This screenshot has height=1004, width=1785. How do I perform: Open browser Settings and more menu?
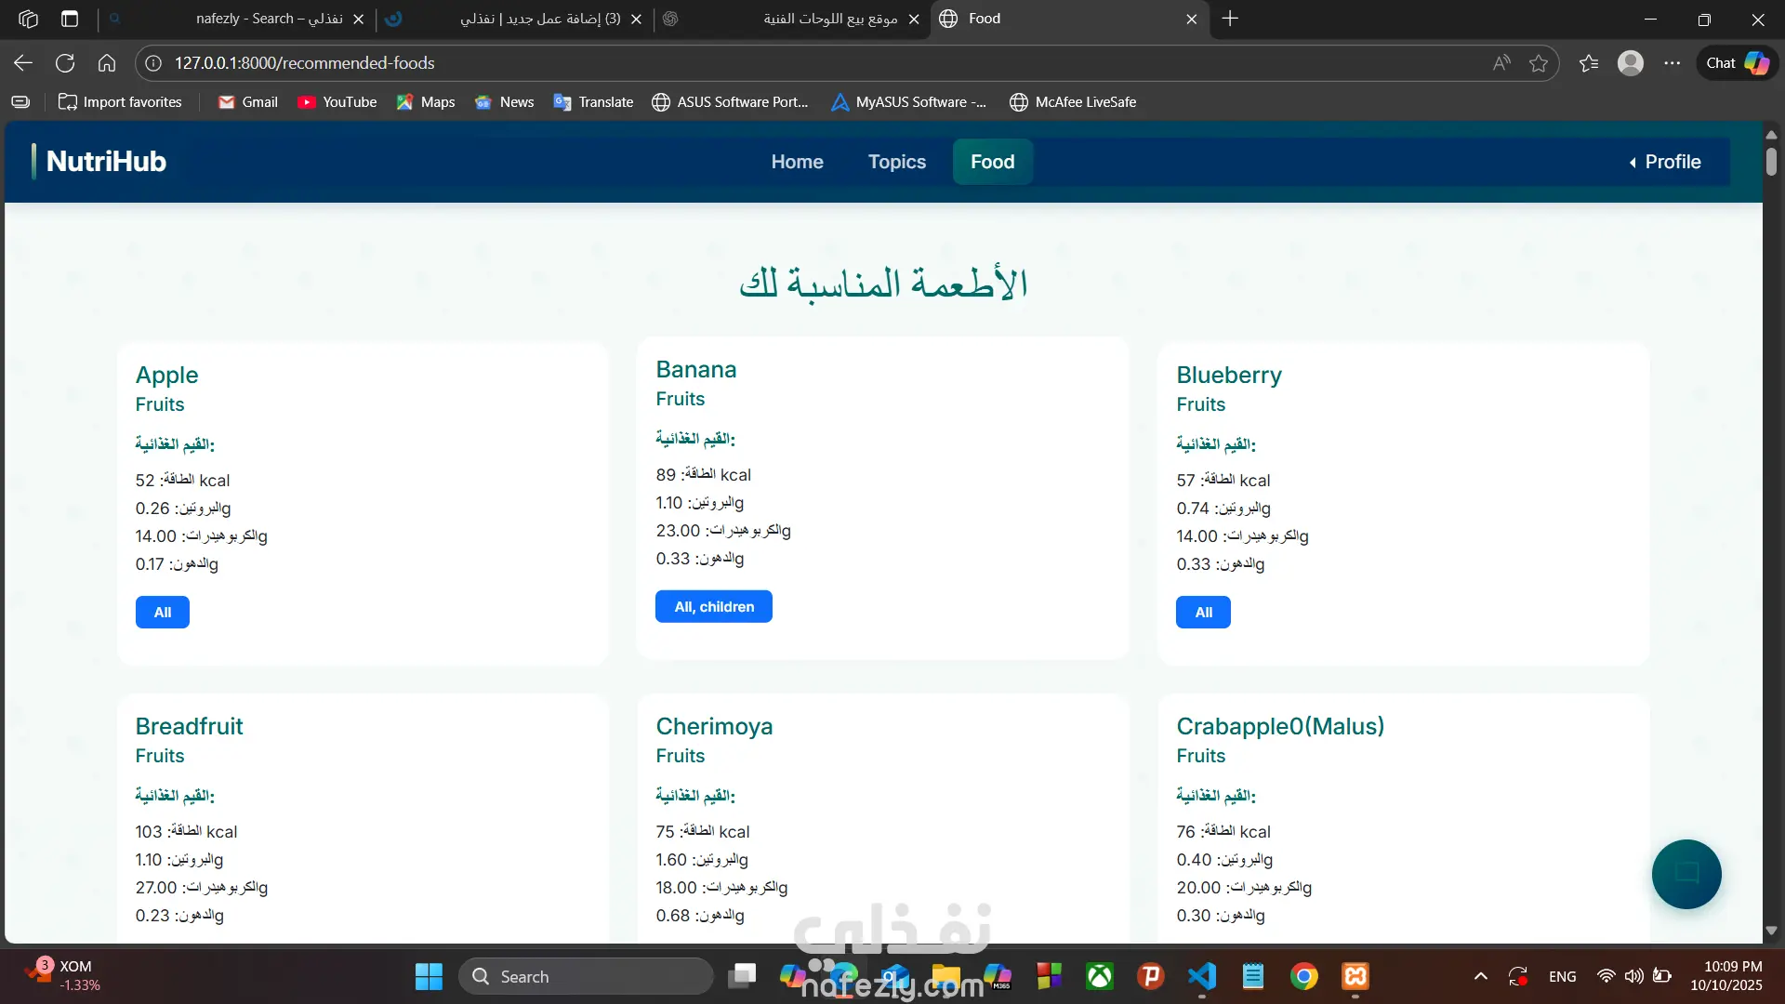coord(1672,63)
